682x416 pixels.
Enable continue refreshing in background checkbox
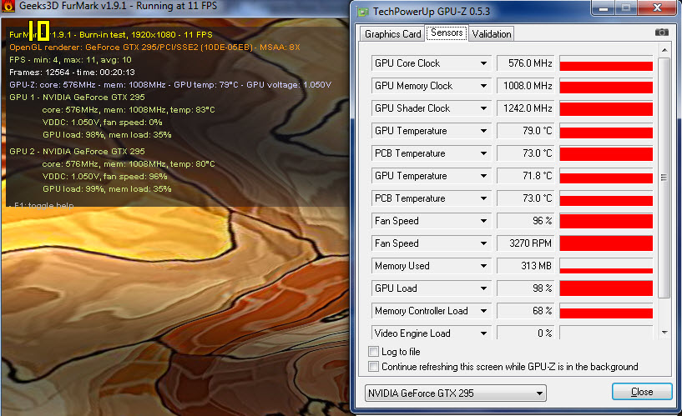(373, 367)
